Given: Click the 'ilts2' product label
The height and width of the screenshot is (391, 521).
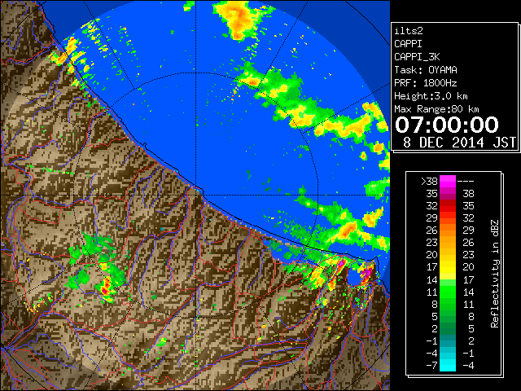Looking at the screenshot, I should tap(409, 31).
